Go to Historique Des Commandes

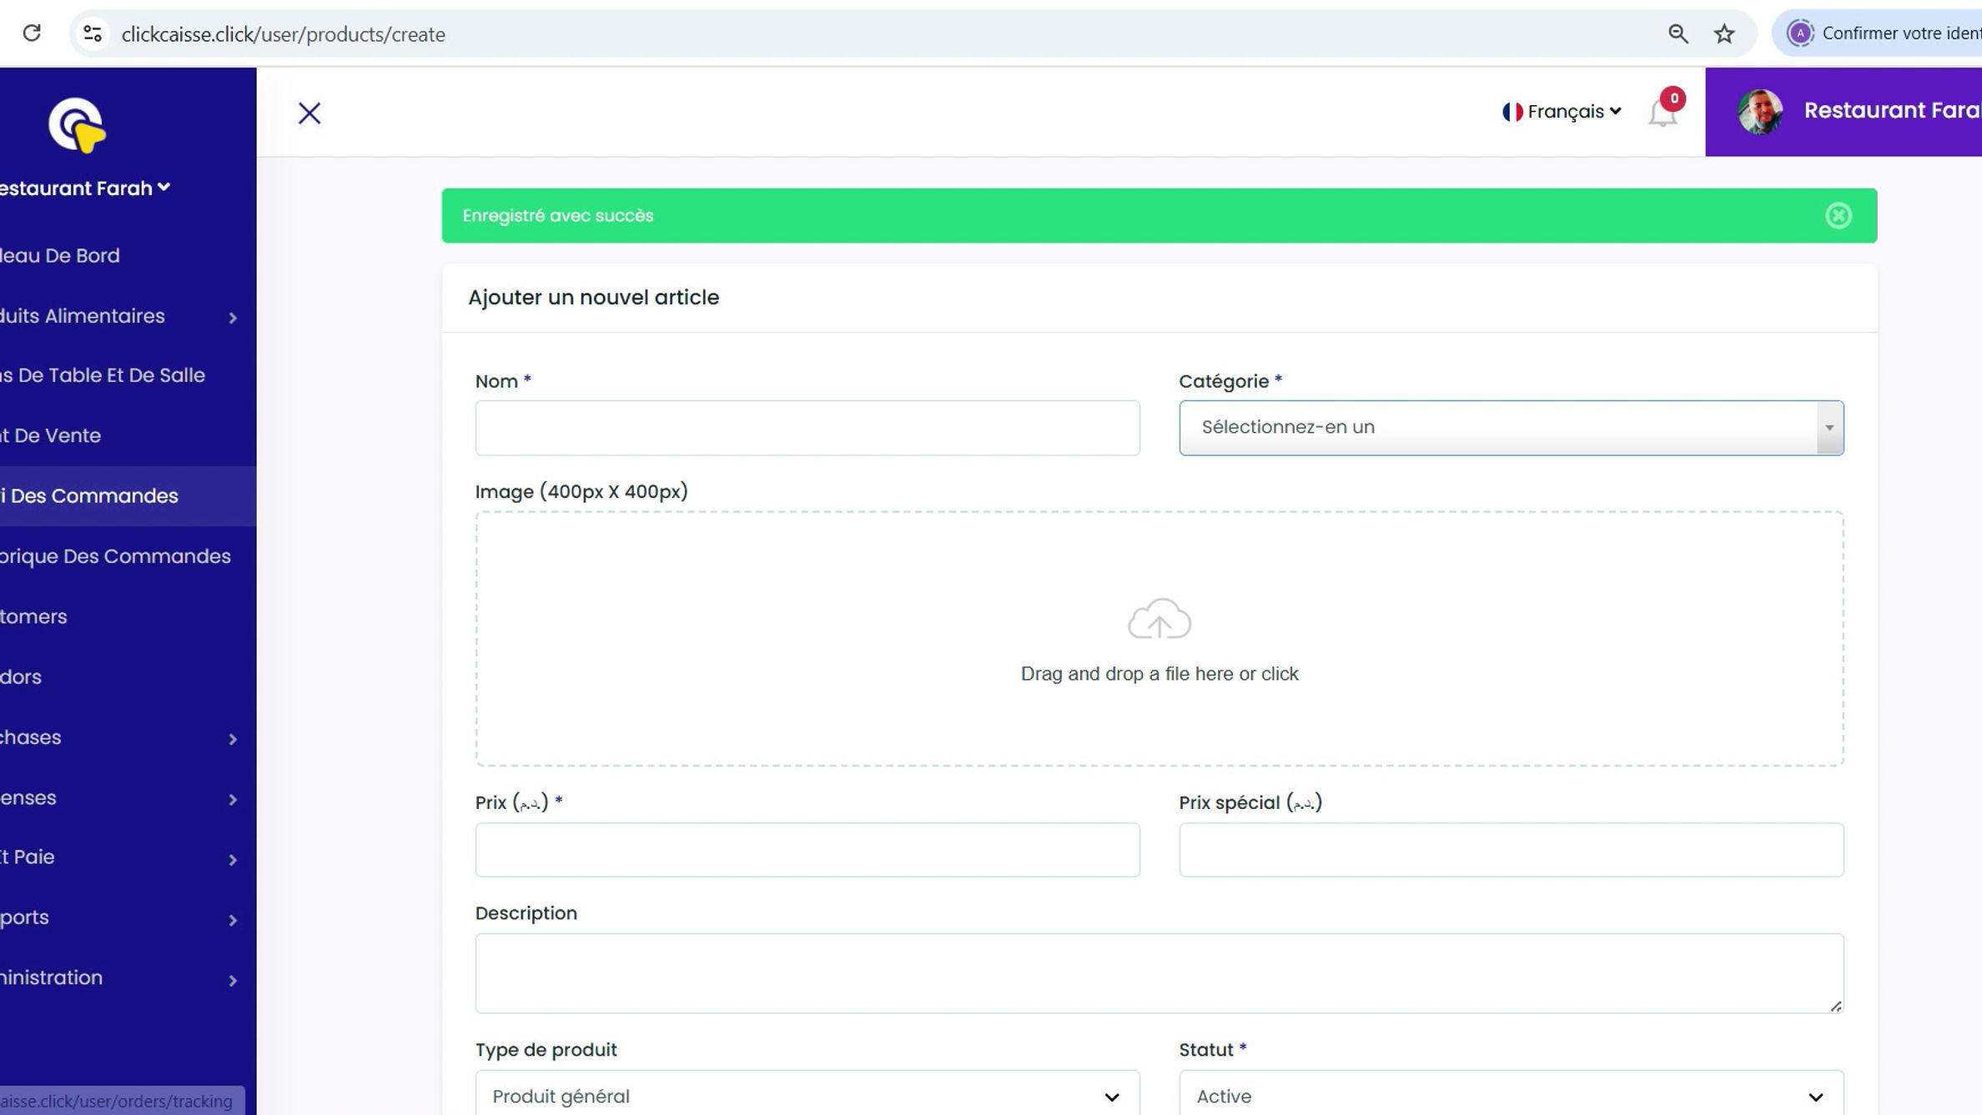coord(115,556)
